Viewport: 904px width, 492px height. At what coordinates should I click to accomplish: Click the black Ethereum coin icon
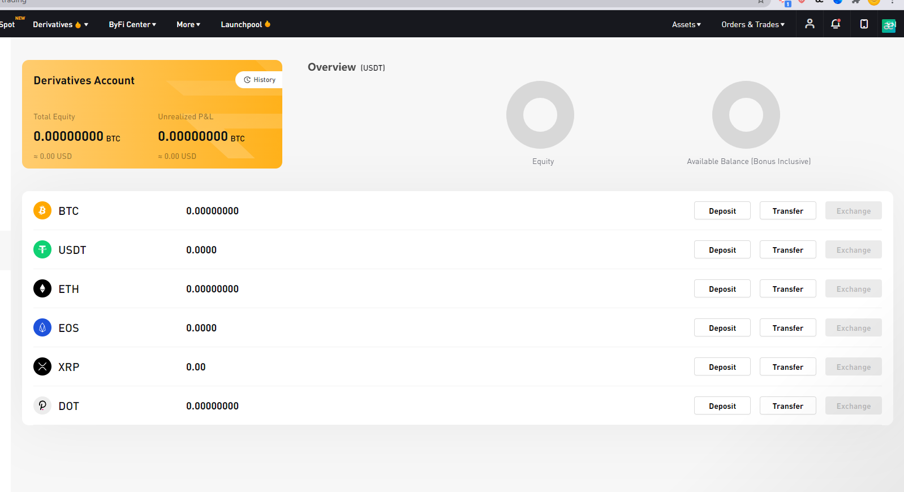pos(42,288)
